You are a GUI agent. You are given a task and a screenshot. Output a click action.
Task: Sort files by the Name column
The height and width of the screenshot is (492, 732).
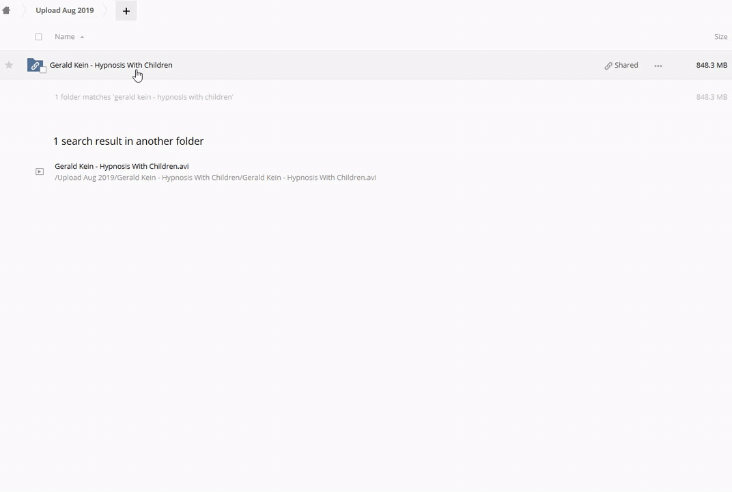pos(64,37)
